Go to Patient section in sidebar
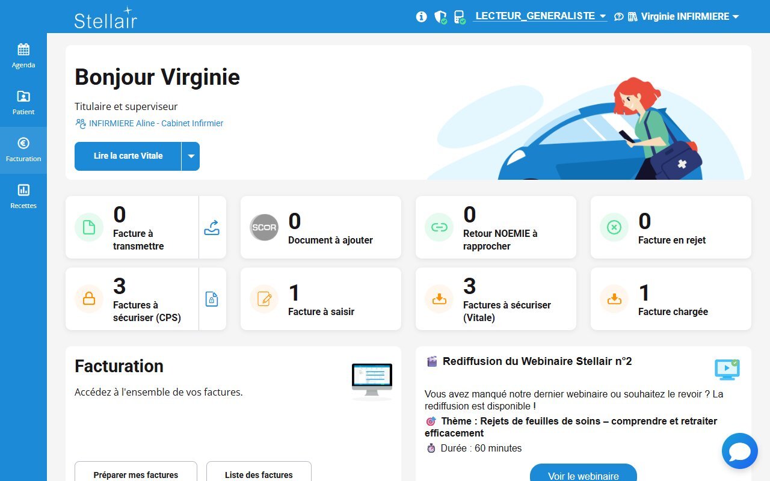Screen dimensions: 770x481 click(x=23, y=103)
